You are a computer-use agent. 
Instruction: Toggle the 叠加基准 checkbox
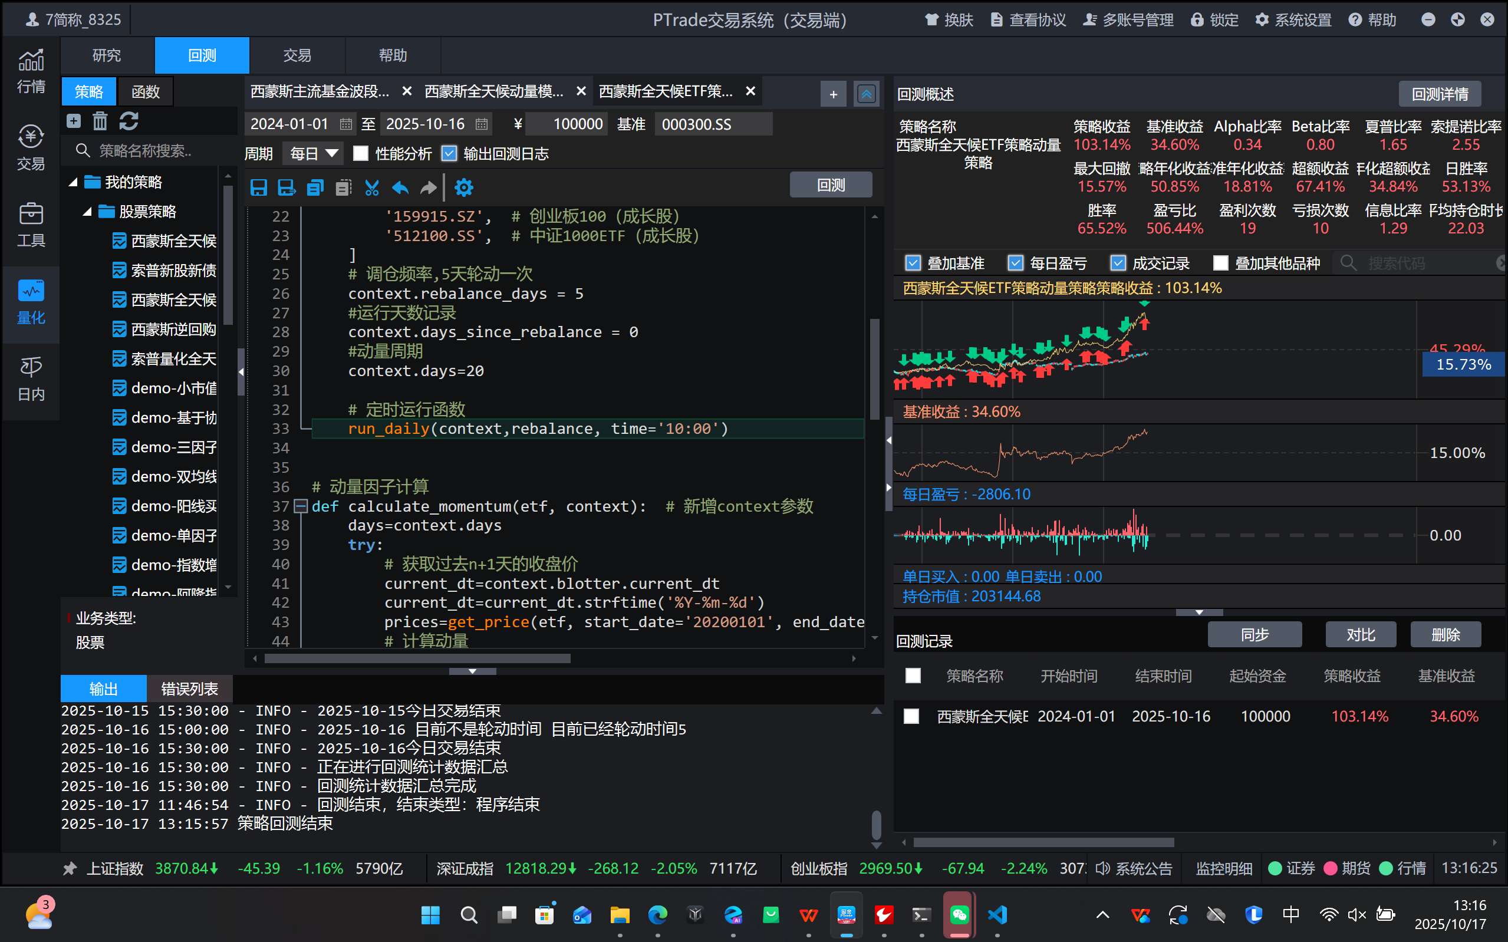coord(913,263)
